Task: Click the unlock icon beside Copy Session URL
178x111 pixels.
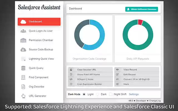Action: [x=71, y=70]
